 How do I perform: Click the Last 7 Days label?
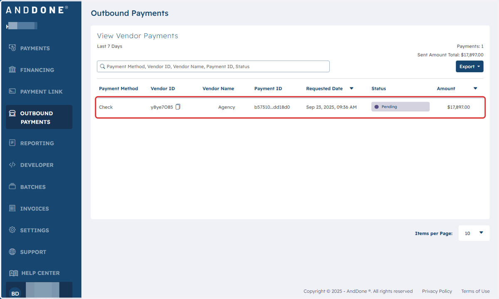tap(110, 46)
